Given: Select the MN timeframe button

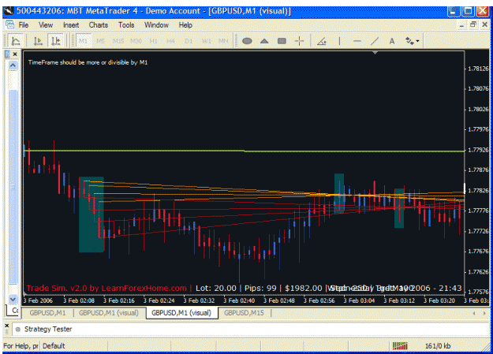Looking at the screenshot, I should [223, 41].
